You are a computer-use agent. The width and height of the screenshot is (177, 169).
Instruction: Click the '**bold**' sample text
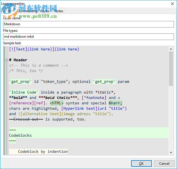18,98
